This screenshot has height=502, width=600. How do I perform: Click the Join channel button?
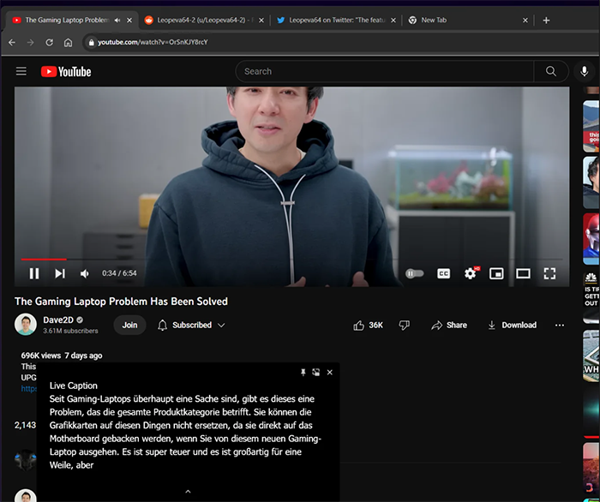point(129,326)
